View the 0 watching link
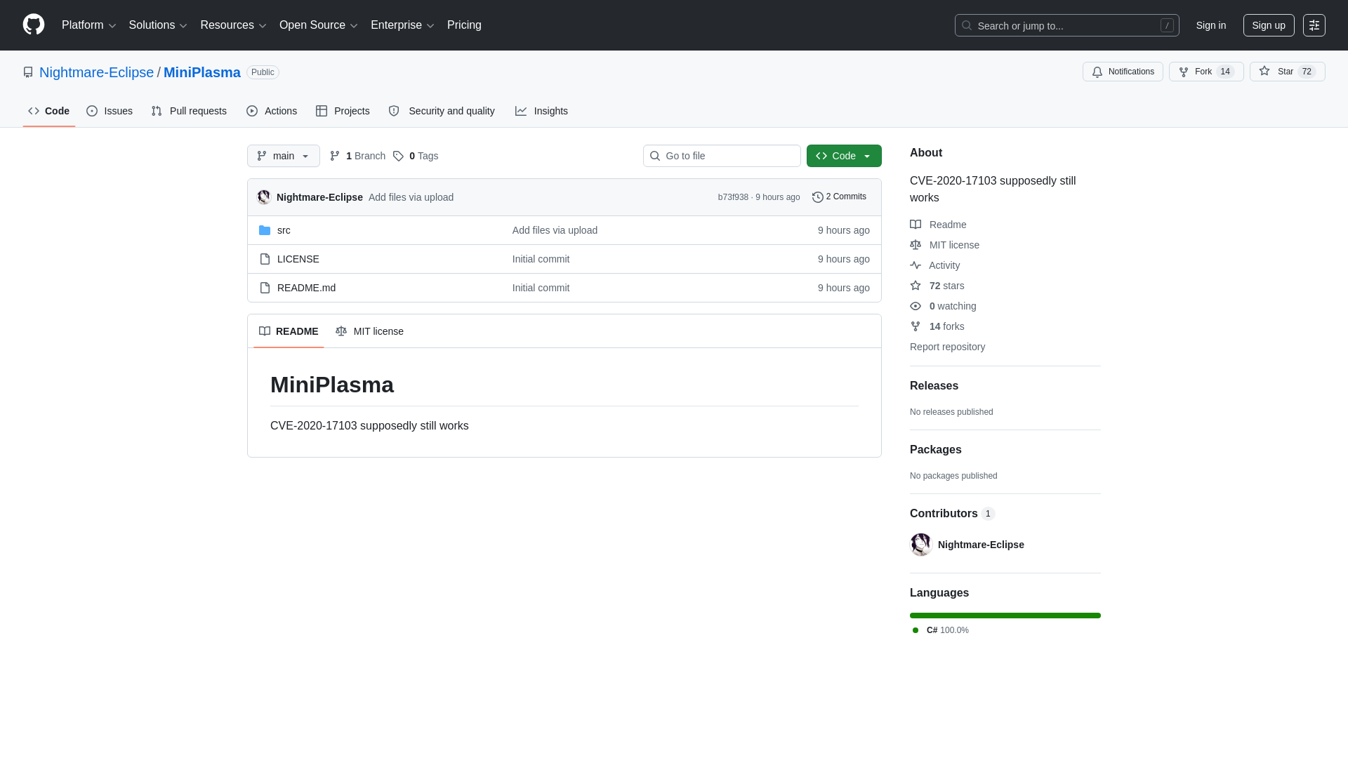 pos(943,306)
